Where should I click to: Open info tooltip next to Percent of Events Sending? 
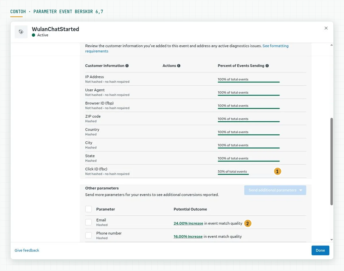(x=267, y=66)
